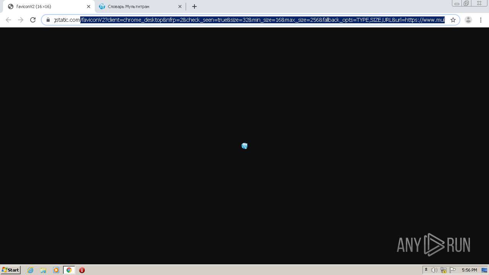
Task: Go forward to the next page
Action: 21,20
